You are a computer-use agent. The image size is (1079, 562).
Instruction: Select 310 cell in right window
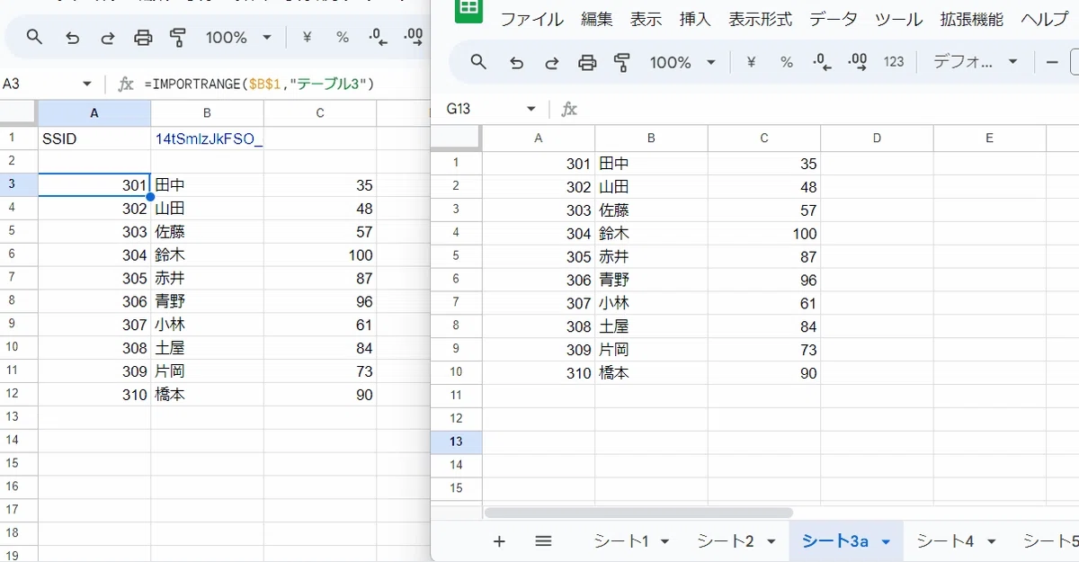pos(539,373)
